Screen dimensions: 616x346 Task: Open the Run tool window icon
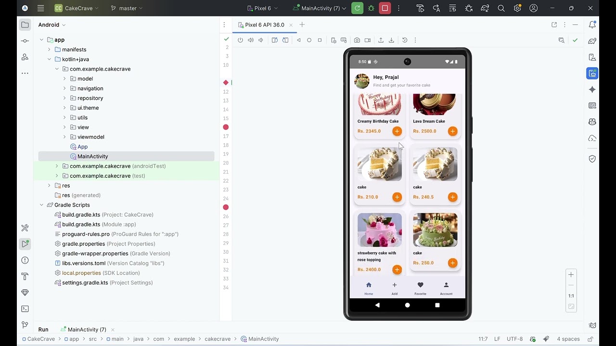25,244
